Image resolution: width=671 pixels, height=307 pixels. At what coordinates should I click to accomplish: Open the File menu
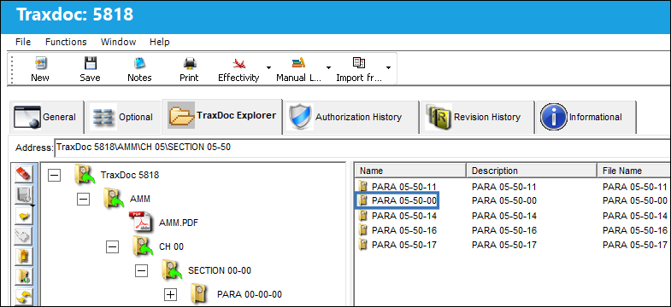[x=23, y=42]
